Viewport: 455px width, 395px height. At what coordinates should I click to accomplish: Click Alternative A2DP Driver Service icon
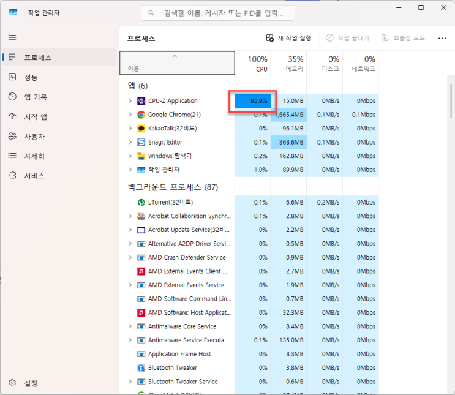pos(141,244)
